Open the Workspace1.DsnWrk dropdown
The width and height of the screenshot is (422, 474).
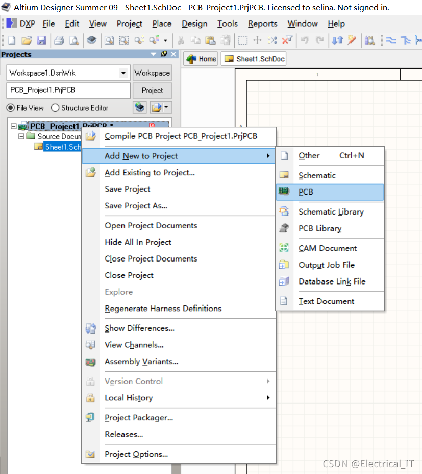coord(123,73)
